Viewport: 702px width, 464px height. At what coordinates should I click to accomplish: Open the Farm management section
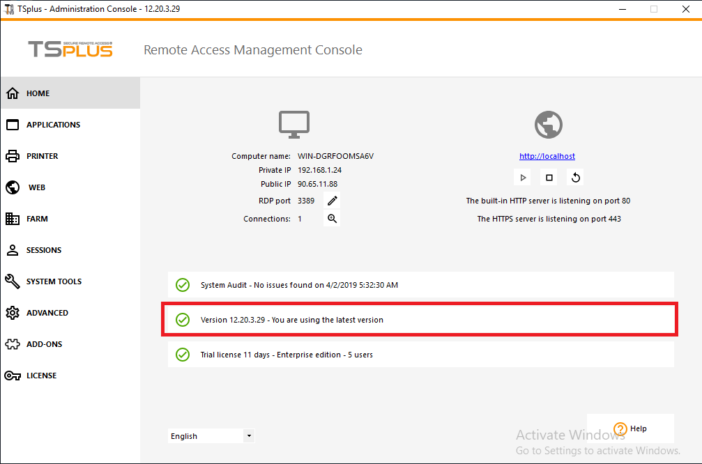click(37, 219)
